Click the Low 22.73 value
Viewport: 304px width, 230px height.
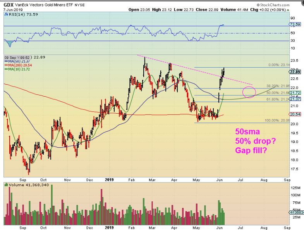184,10
